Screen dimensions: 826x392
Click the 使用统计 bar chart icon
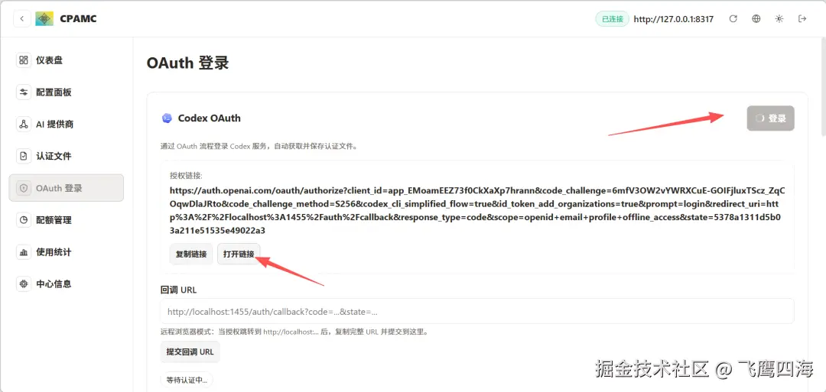23,252
